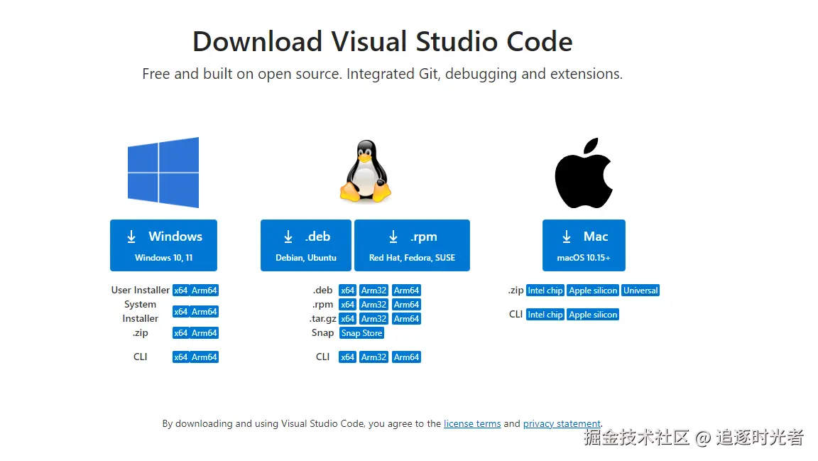Select x64 in .tar.gz row
The height and width of the screenshot is (461, 818).
click(347, 318)
